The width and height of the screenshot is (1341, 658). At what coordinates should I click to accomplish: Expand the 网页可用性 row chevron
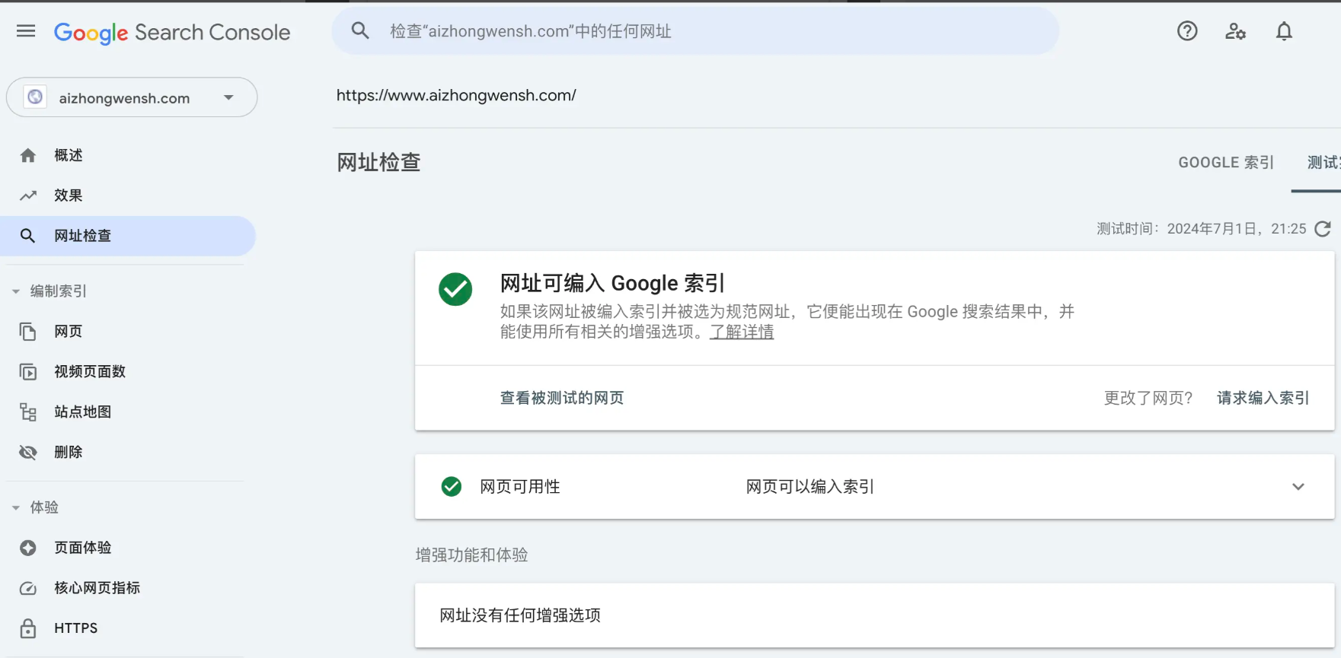pyautogui.click(x=1298, y=487)
